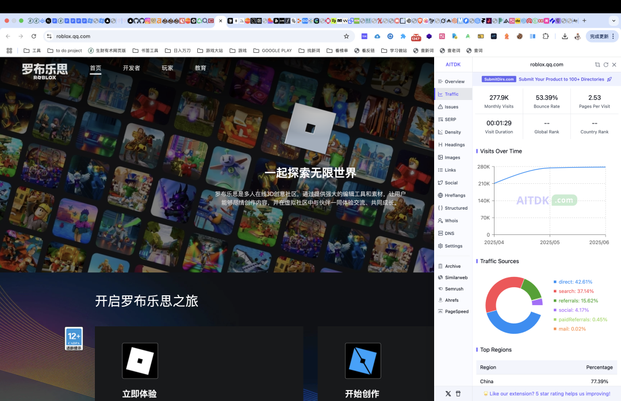This screenshot has height=401, width=621.
Task: Open the tab search dropdown chevron
Action: pyautogui.click(x=614, y=21)
